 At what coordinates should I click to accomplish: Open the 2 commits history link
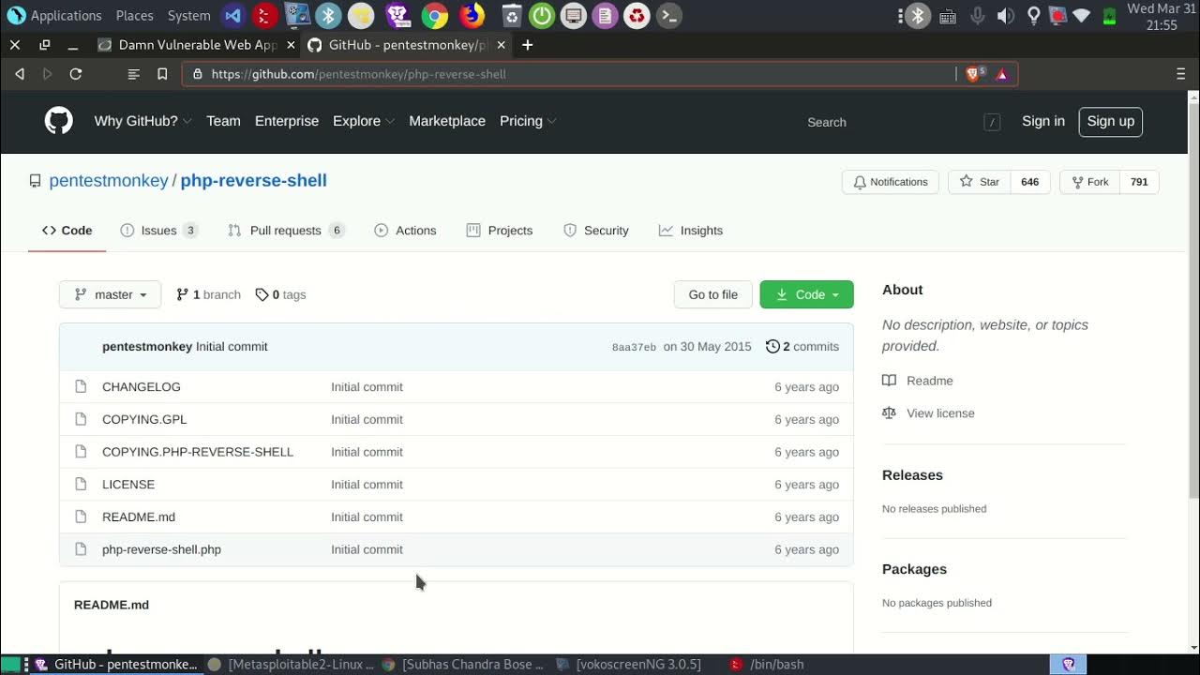[802, 347]
